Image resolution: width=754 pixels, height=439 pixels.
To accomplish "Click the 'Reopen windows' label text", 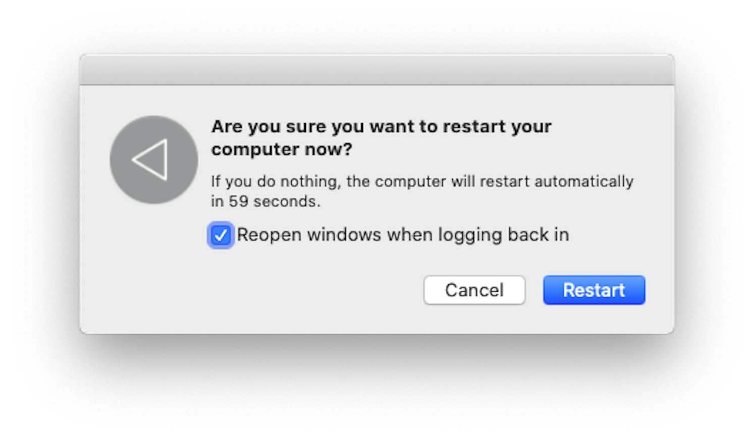I will coord(403,235).
